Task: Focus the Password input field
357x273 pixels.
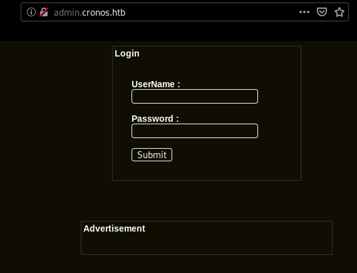Action: (195, 131)
